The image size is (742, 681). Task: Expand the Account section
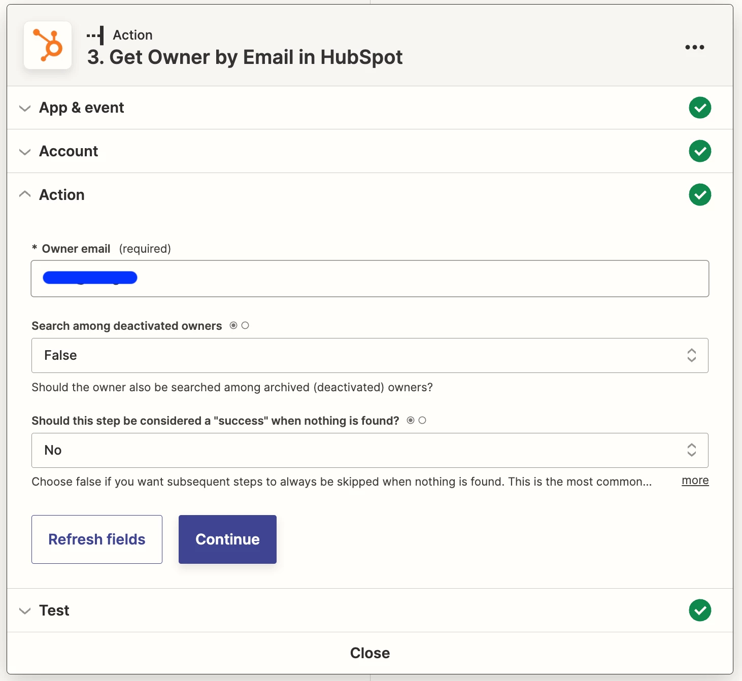click(x=370, y=151)
